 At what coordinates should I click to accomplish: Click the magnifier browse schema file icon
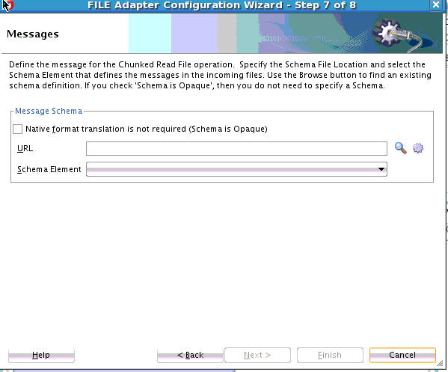(401, 148)
